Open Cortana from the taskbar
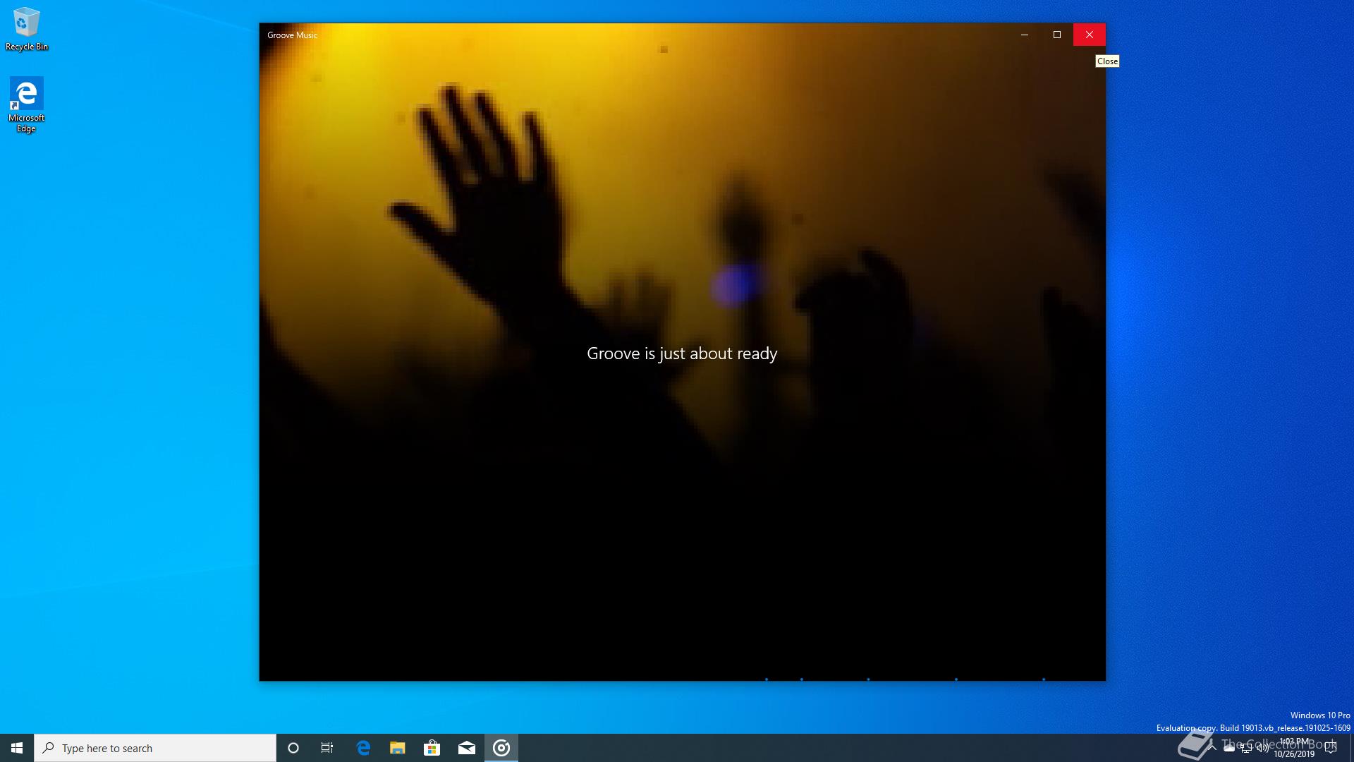Screen dimensions: 1354x762 [293, 748]
